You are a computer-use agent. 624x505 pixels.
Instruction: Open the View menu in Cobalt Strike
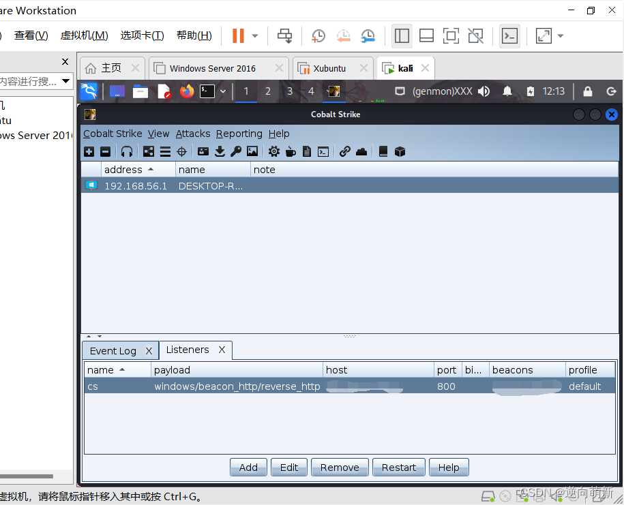pos(158,134)
